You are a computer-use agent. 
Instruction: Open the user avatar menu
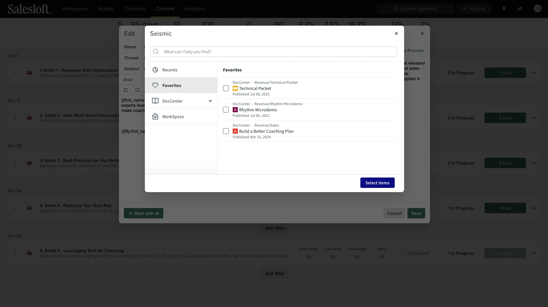538,9
